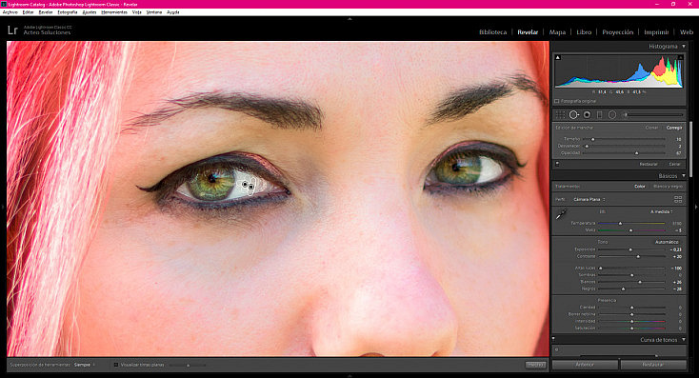699x378 pixels.
Task: Pick the white balance eyedropper
Action: 561,214
